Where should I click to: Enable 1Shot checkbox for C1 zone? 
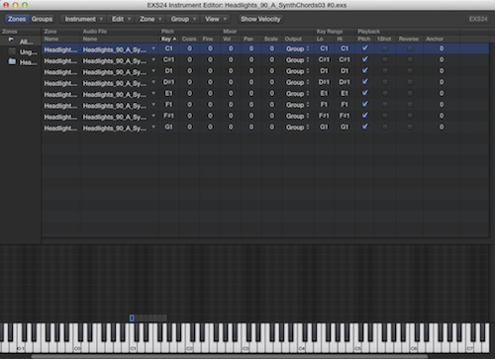click(385, 48)
